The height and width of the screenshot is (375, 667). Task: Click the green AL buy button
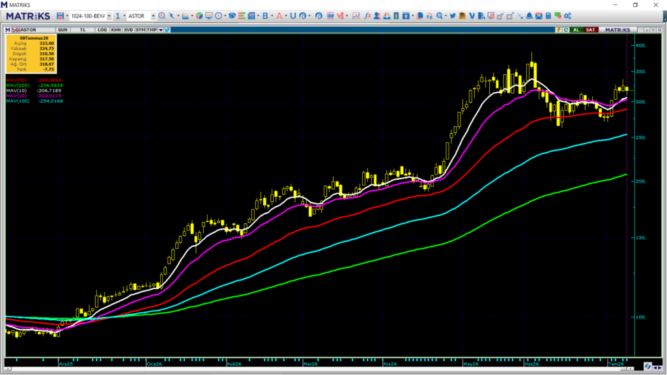[x=576, y=30]
